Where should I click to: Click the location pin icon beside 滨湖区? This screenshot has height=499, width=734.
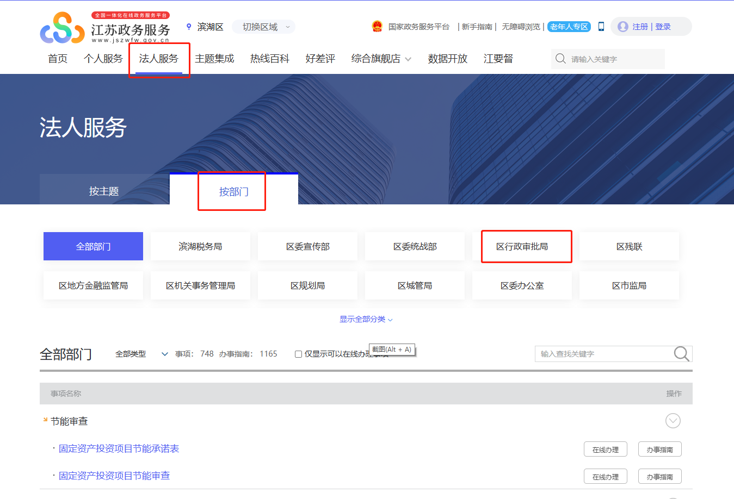click(189, 27)
